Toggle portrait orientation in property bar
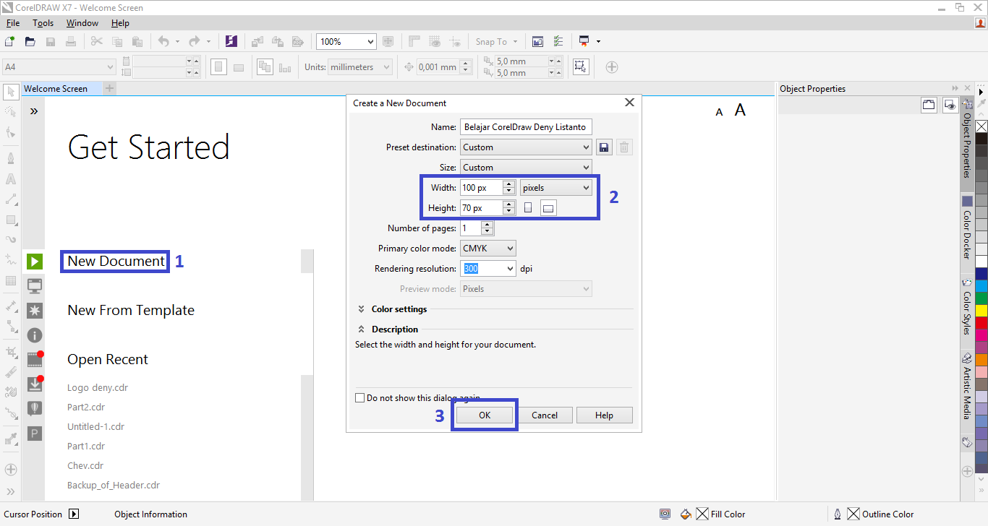 [x=218, y=66]
